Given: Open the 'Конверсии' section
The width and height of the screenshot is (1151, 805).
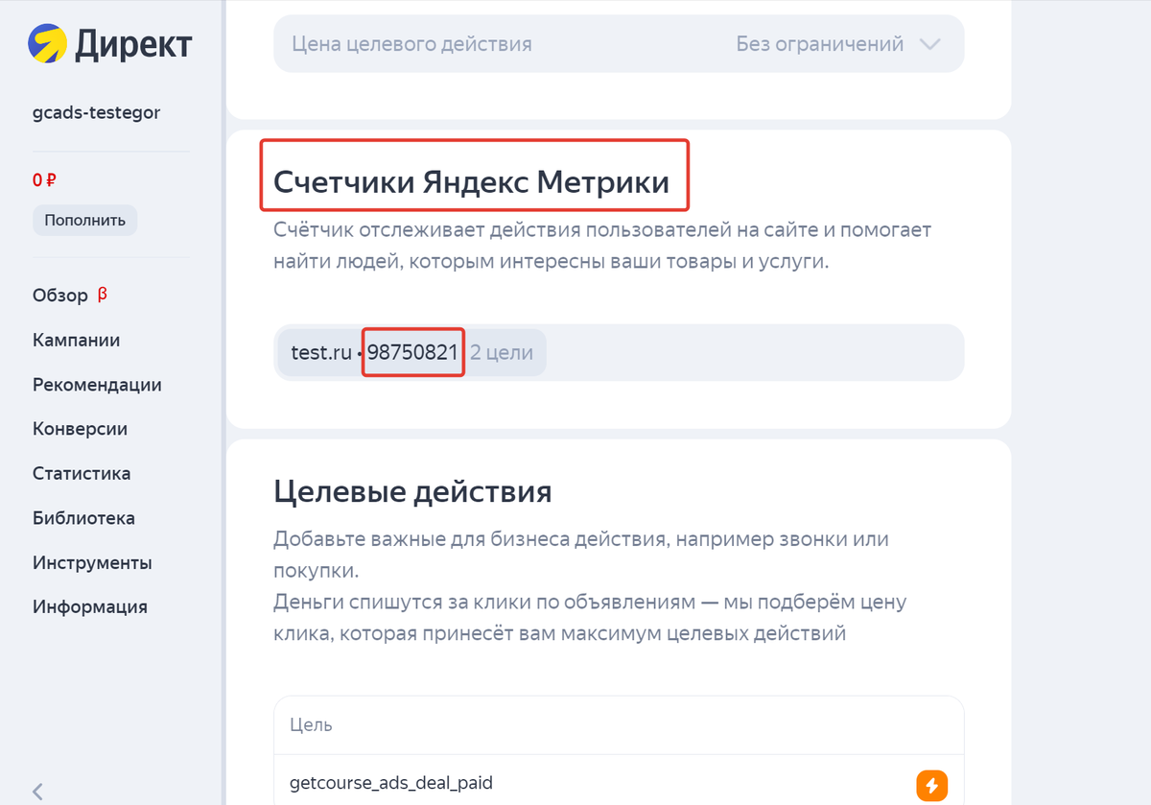Looking at the screenshot, I should click(80, 429).
